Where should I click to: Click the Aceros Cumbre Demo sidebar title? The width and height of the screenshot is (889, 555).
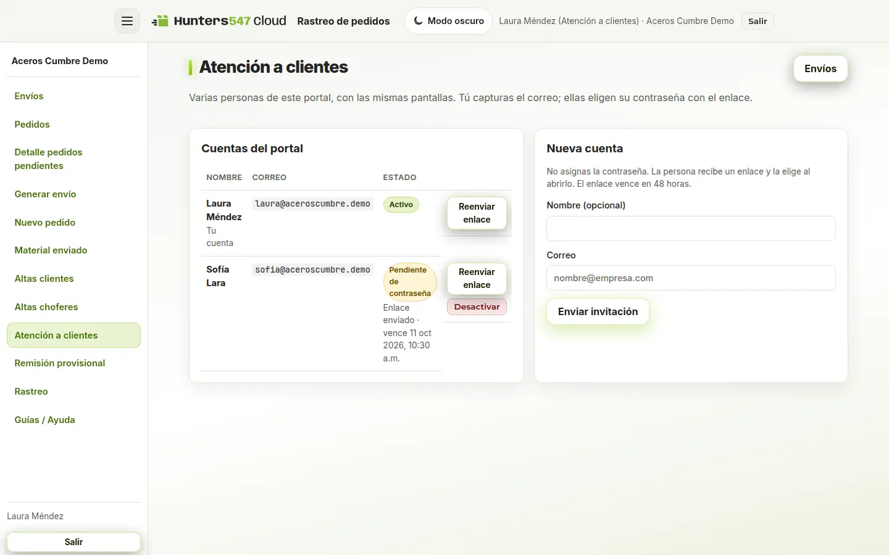(60, 61)
